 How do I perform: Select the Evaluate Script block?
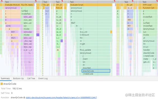tap(91, 5)
